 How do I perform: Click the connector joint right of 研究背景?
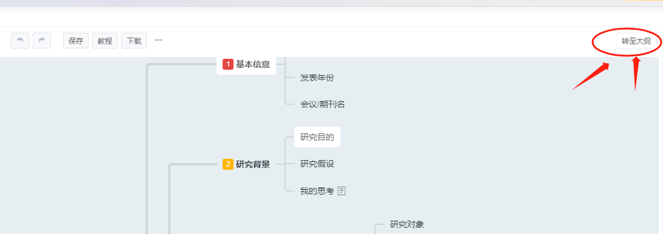(286, 164)
